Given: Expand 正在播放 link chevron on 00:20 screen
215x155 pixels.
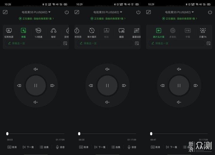Looking at the screenshot, I should coord(125,18).
